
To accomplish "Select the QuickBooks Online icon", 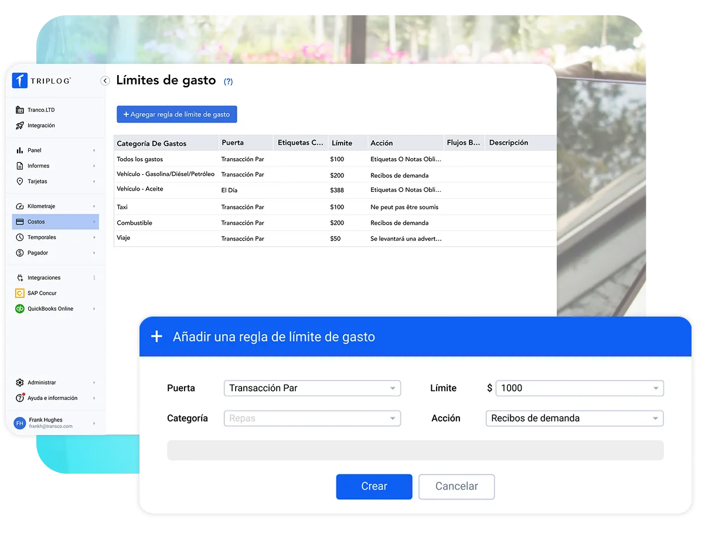I will point(20,308).
